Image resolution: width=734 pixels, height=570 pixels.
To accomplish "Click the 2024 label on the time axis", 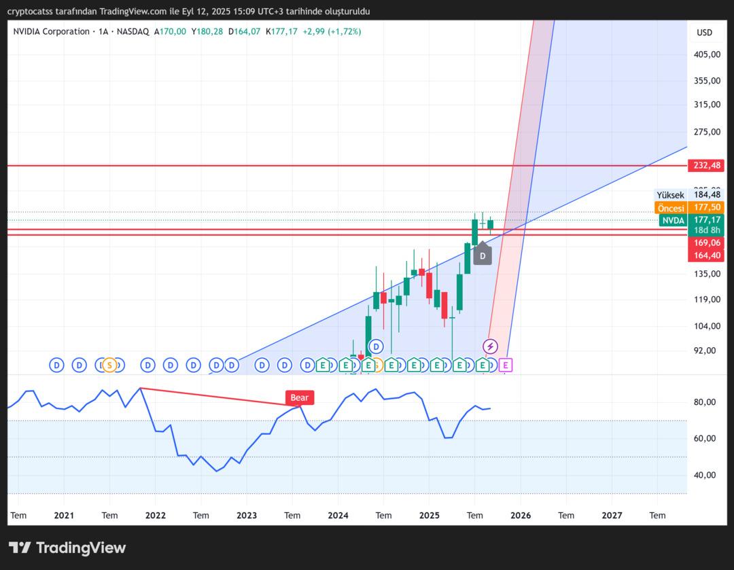I will 338,515.
